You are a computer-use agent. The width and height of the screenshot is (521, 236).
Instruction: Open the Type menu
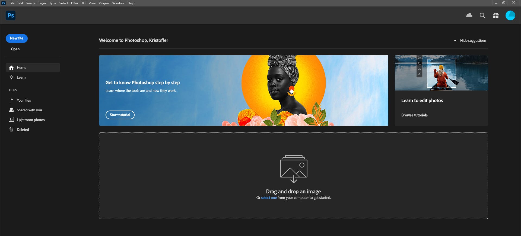pyautogui.click(x=53, y=3)
